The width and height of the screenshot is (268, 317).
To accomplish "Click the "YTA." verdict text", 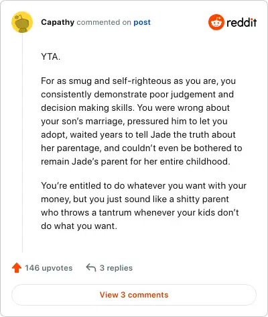I will pyautogui.click(x=51, y=56).
